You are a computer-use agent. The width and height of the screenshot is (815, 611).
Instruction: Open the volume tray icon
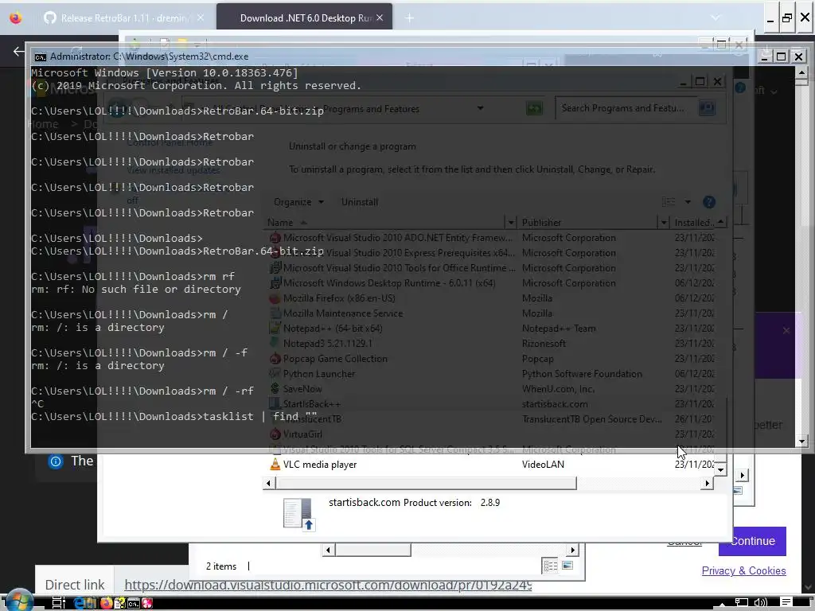pyautogui.click(x=760, y=603)
